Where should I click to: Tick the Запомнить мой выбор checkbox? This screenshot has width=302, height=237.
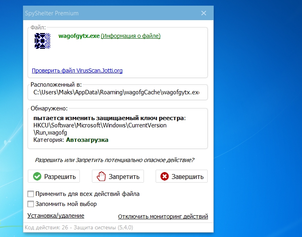click(x=31, y=204)
